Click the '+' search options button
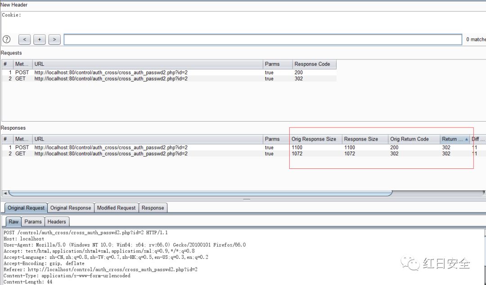 pyautogui.click(x=39, y=40)
